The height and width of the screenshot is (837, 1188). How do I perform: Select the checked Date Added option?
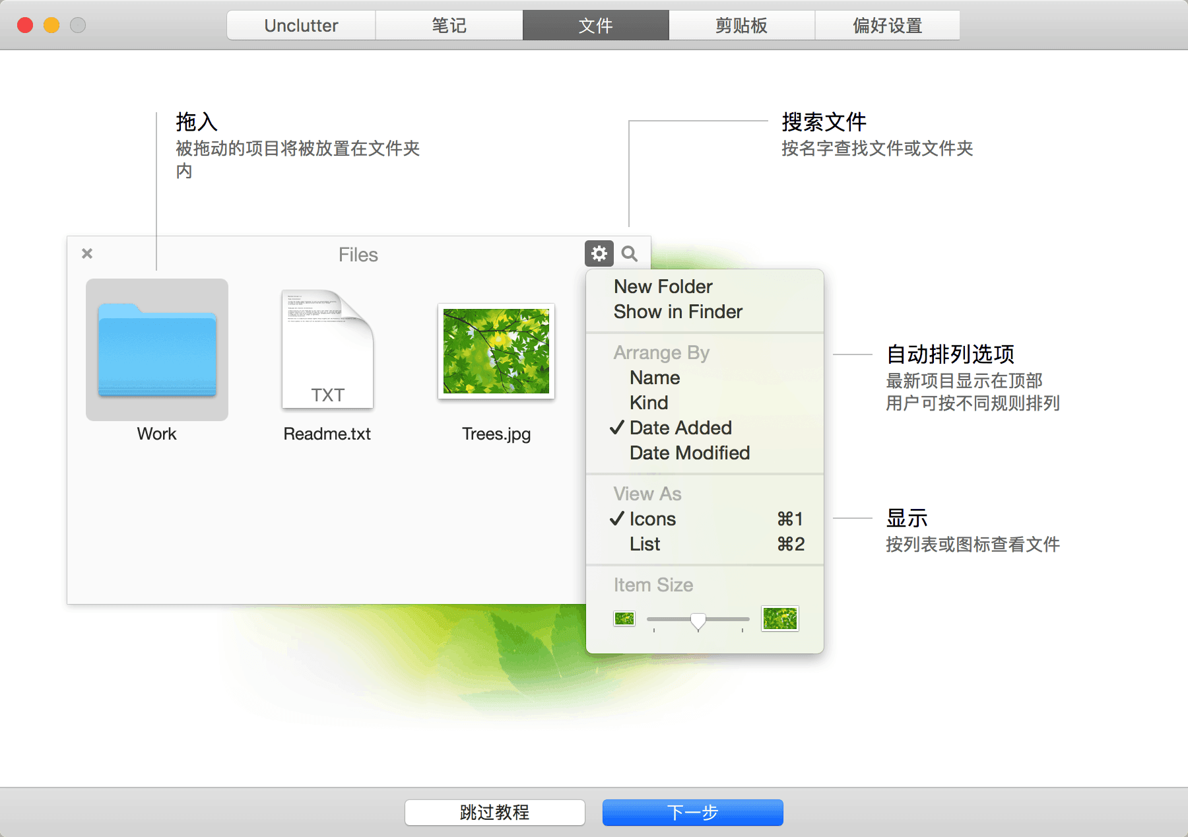pyautogui.click(x=704, y=428)
